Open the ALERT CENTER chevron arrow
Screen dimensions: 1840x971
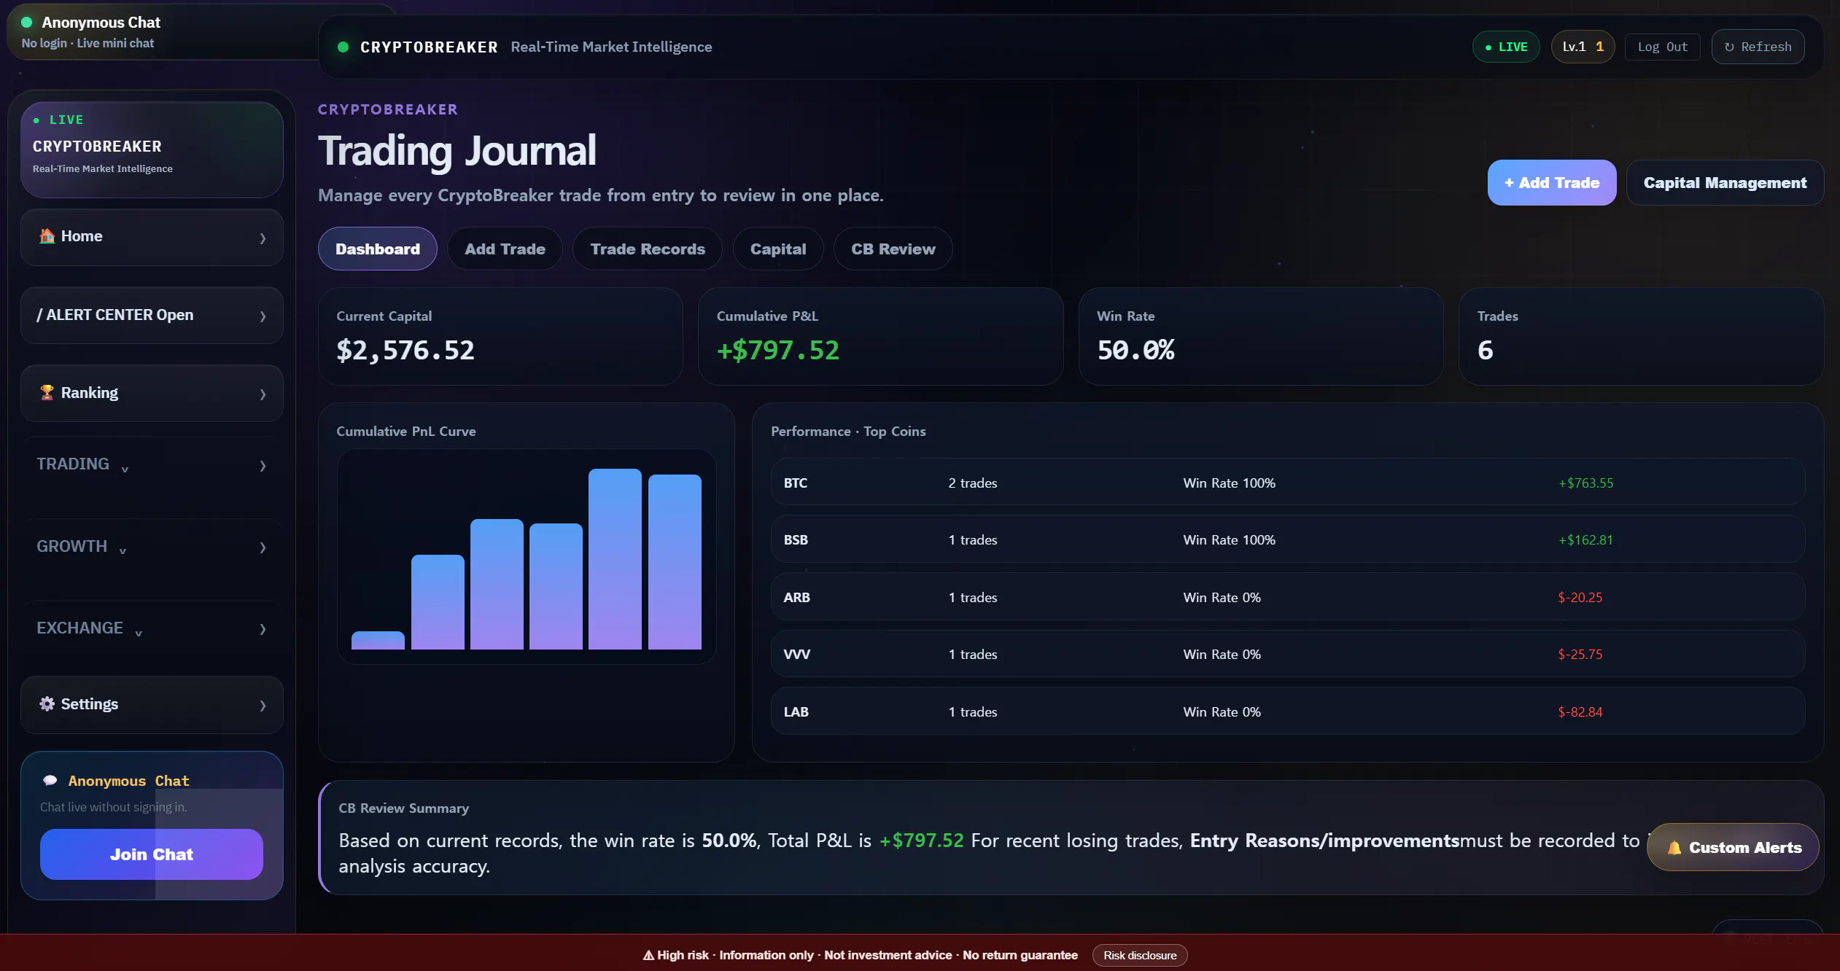(263, 316)
